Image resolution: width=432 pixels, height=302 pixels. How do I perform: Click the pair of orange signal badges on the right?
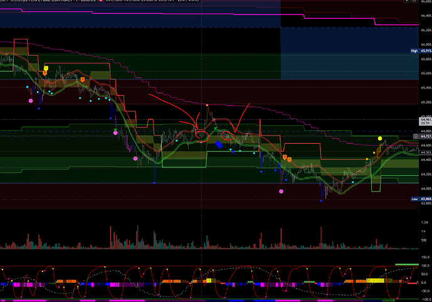pos(287,158)
